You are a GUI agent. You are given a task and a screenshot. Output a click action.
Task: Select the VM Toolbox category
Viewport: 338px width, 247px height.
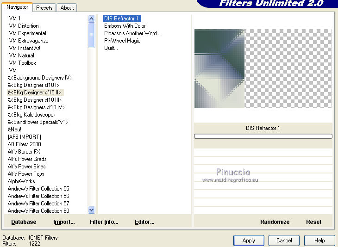tap(22, 63)
